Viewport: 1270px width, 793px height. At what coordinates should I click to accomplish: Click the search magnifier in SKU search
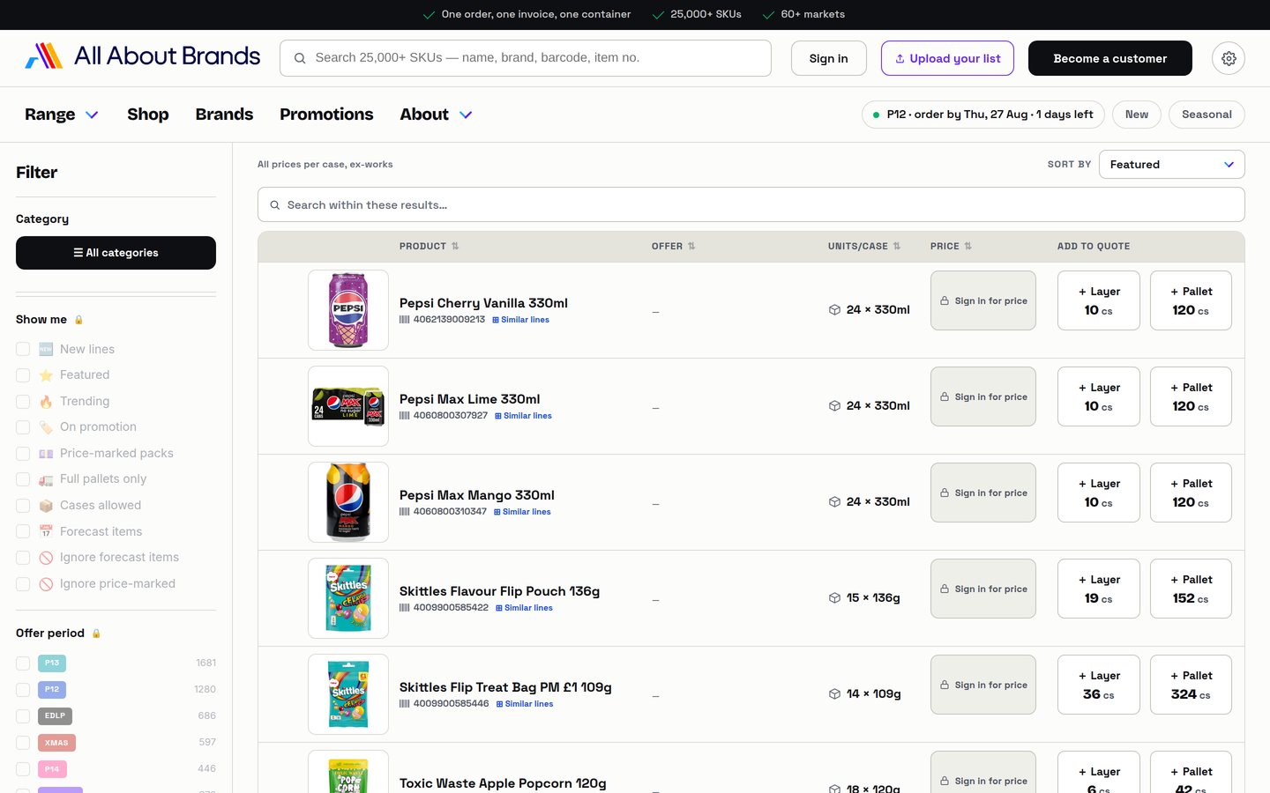(300, 58)
